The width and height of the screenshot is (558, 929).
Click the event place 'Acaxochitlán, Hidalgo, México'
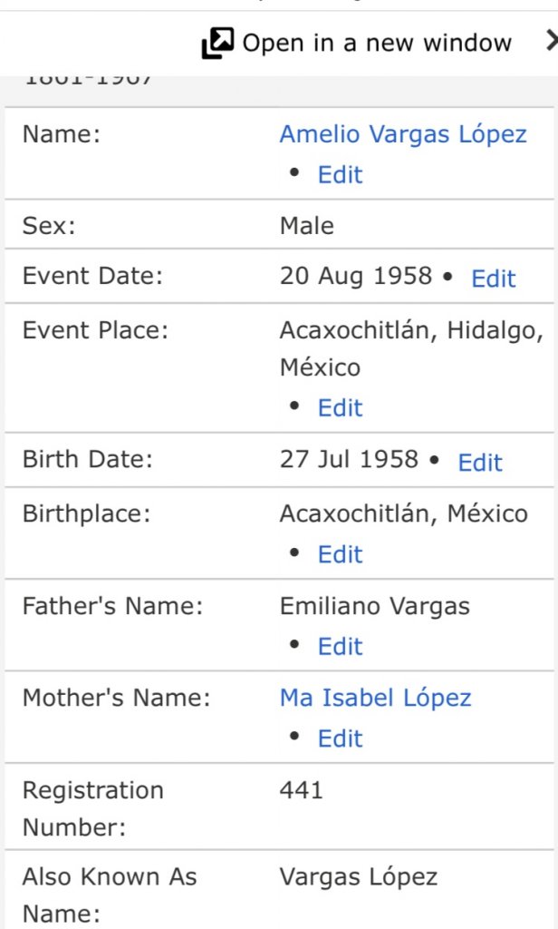click(410, 349)
